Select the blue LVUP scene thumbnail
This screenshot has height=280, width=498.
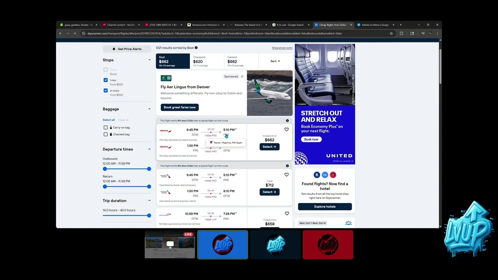223,245
